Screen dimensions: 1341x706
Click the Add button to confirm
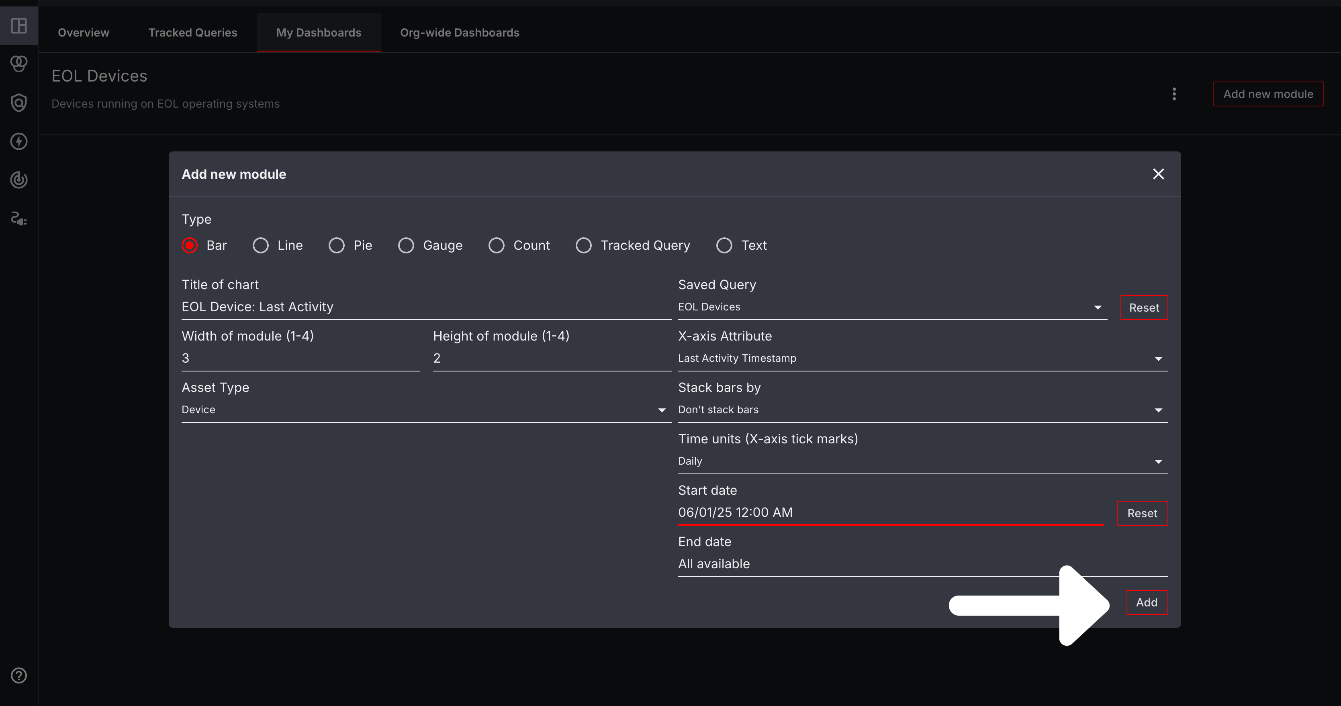point(1146,602)
